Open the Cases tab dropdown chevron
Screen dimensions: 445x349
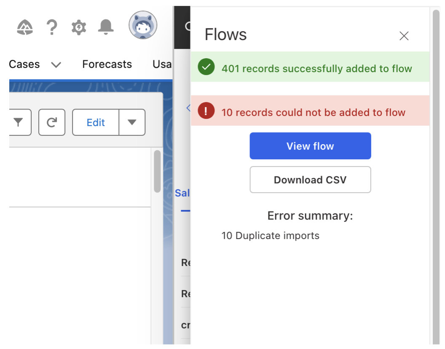[x=56, y=64]
